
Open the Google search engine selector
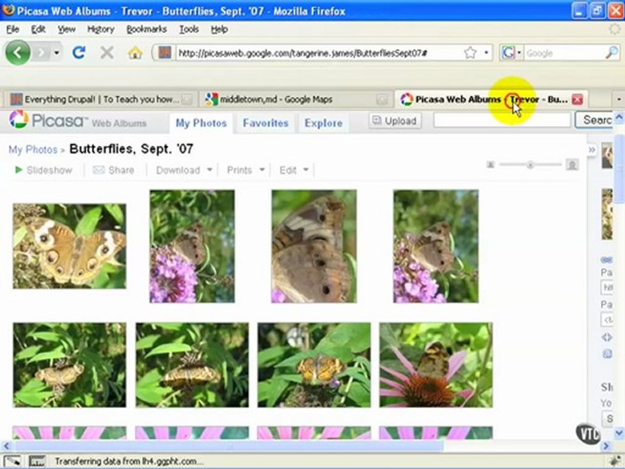coord(512,53)
